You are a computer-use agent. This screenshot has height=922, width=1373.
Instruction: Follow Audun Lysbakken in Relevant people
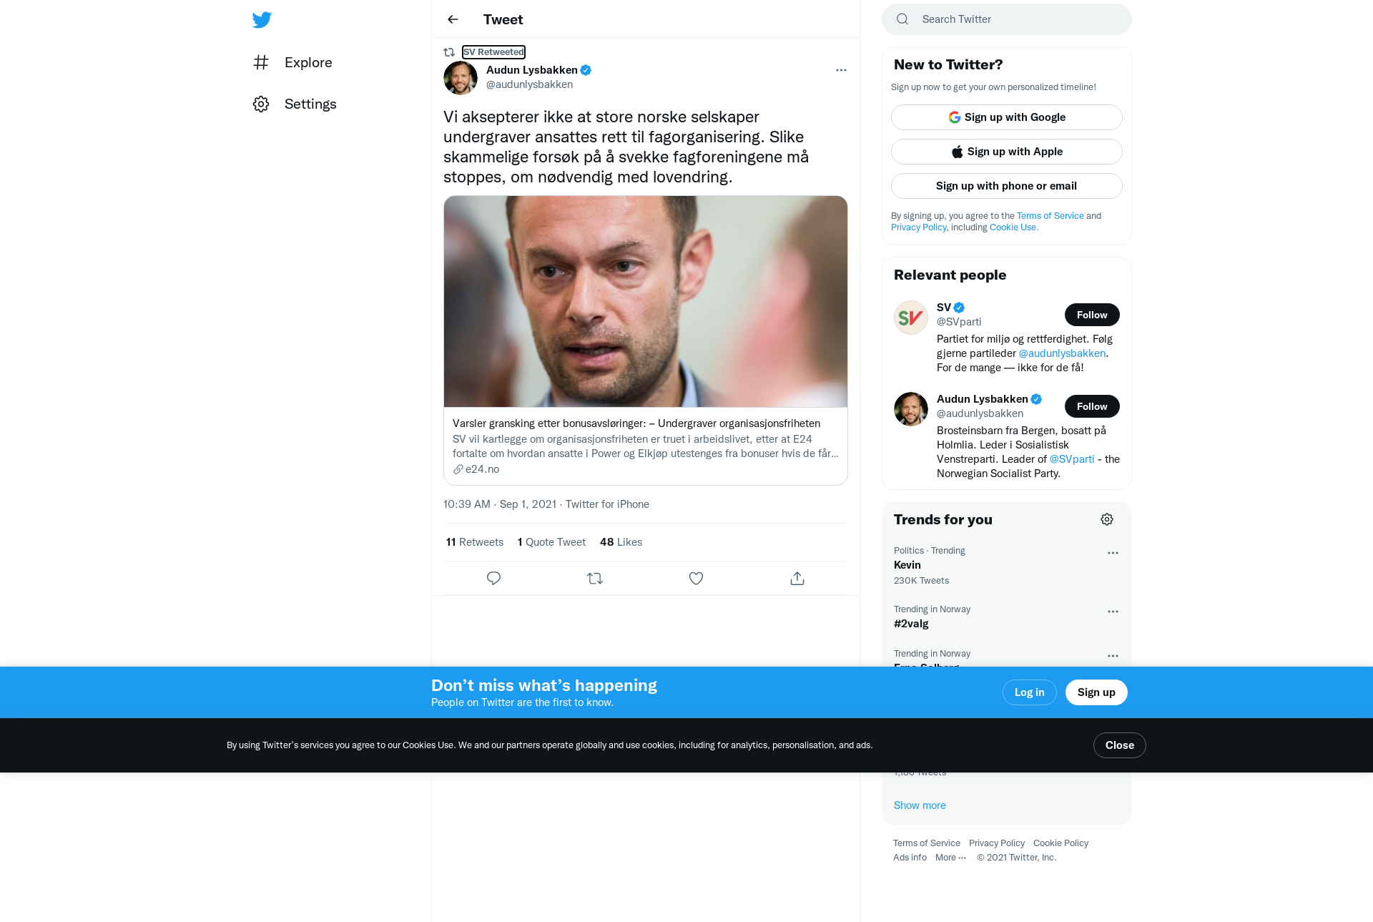(x=1092, y=406)
